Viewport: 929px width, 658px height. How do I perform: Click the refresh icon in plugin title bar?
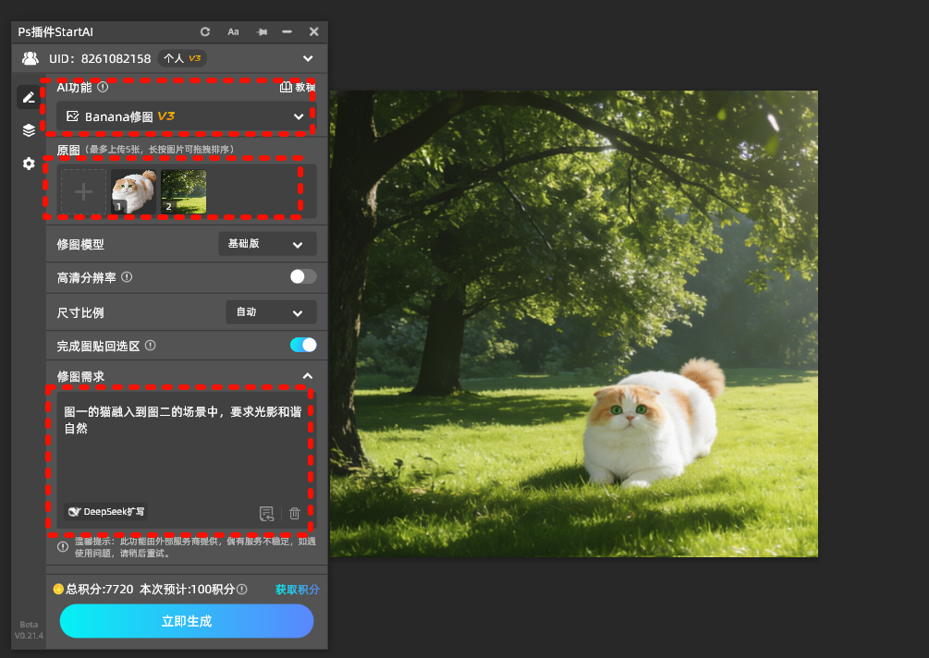click(x=205, y=31)
